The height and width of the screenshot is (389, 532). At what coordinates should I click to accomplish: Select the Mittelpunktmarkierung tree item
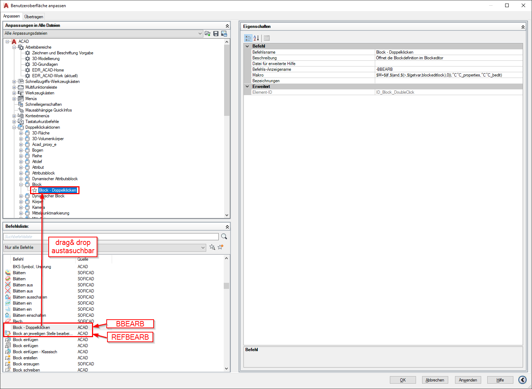pos(50,213)
